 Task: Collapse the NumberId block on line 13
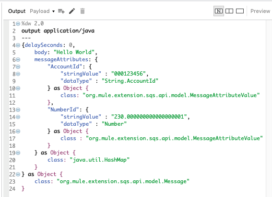18,110
